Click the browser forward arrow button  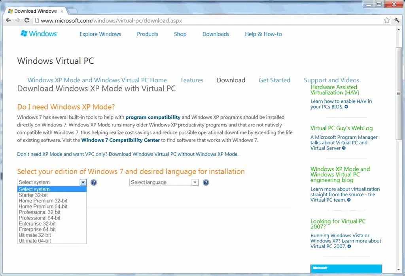[17, 21]
